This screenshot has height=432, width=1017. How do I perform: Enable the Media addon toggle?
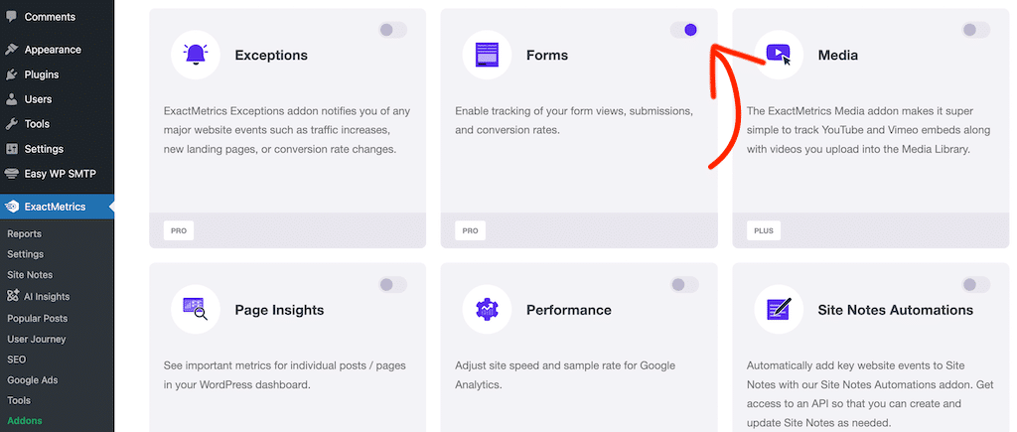tap(975, 30)
